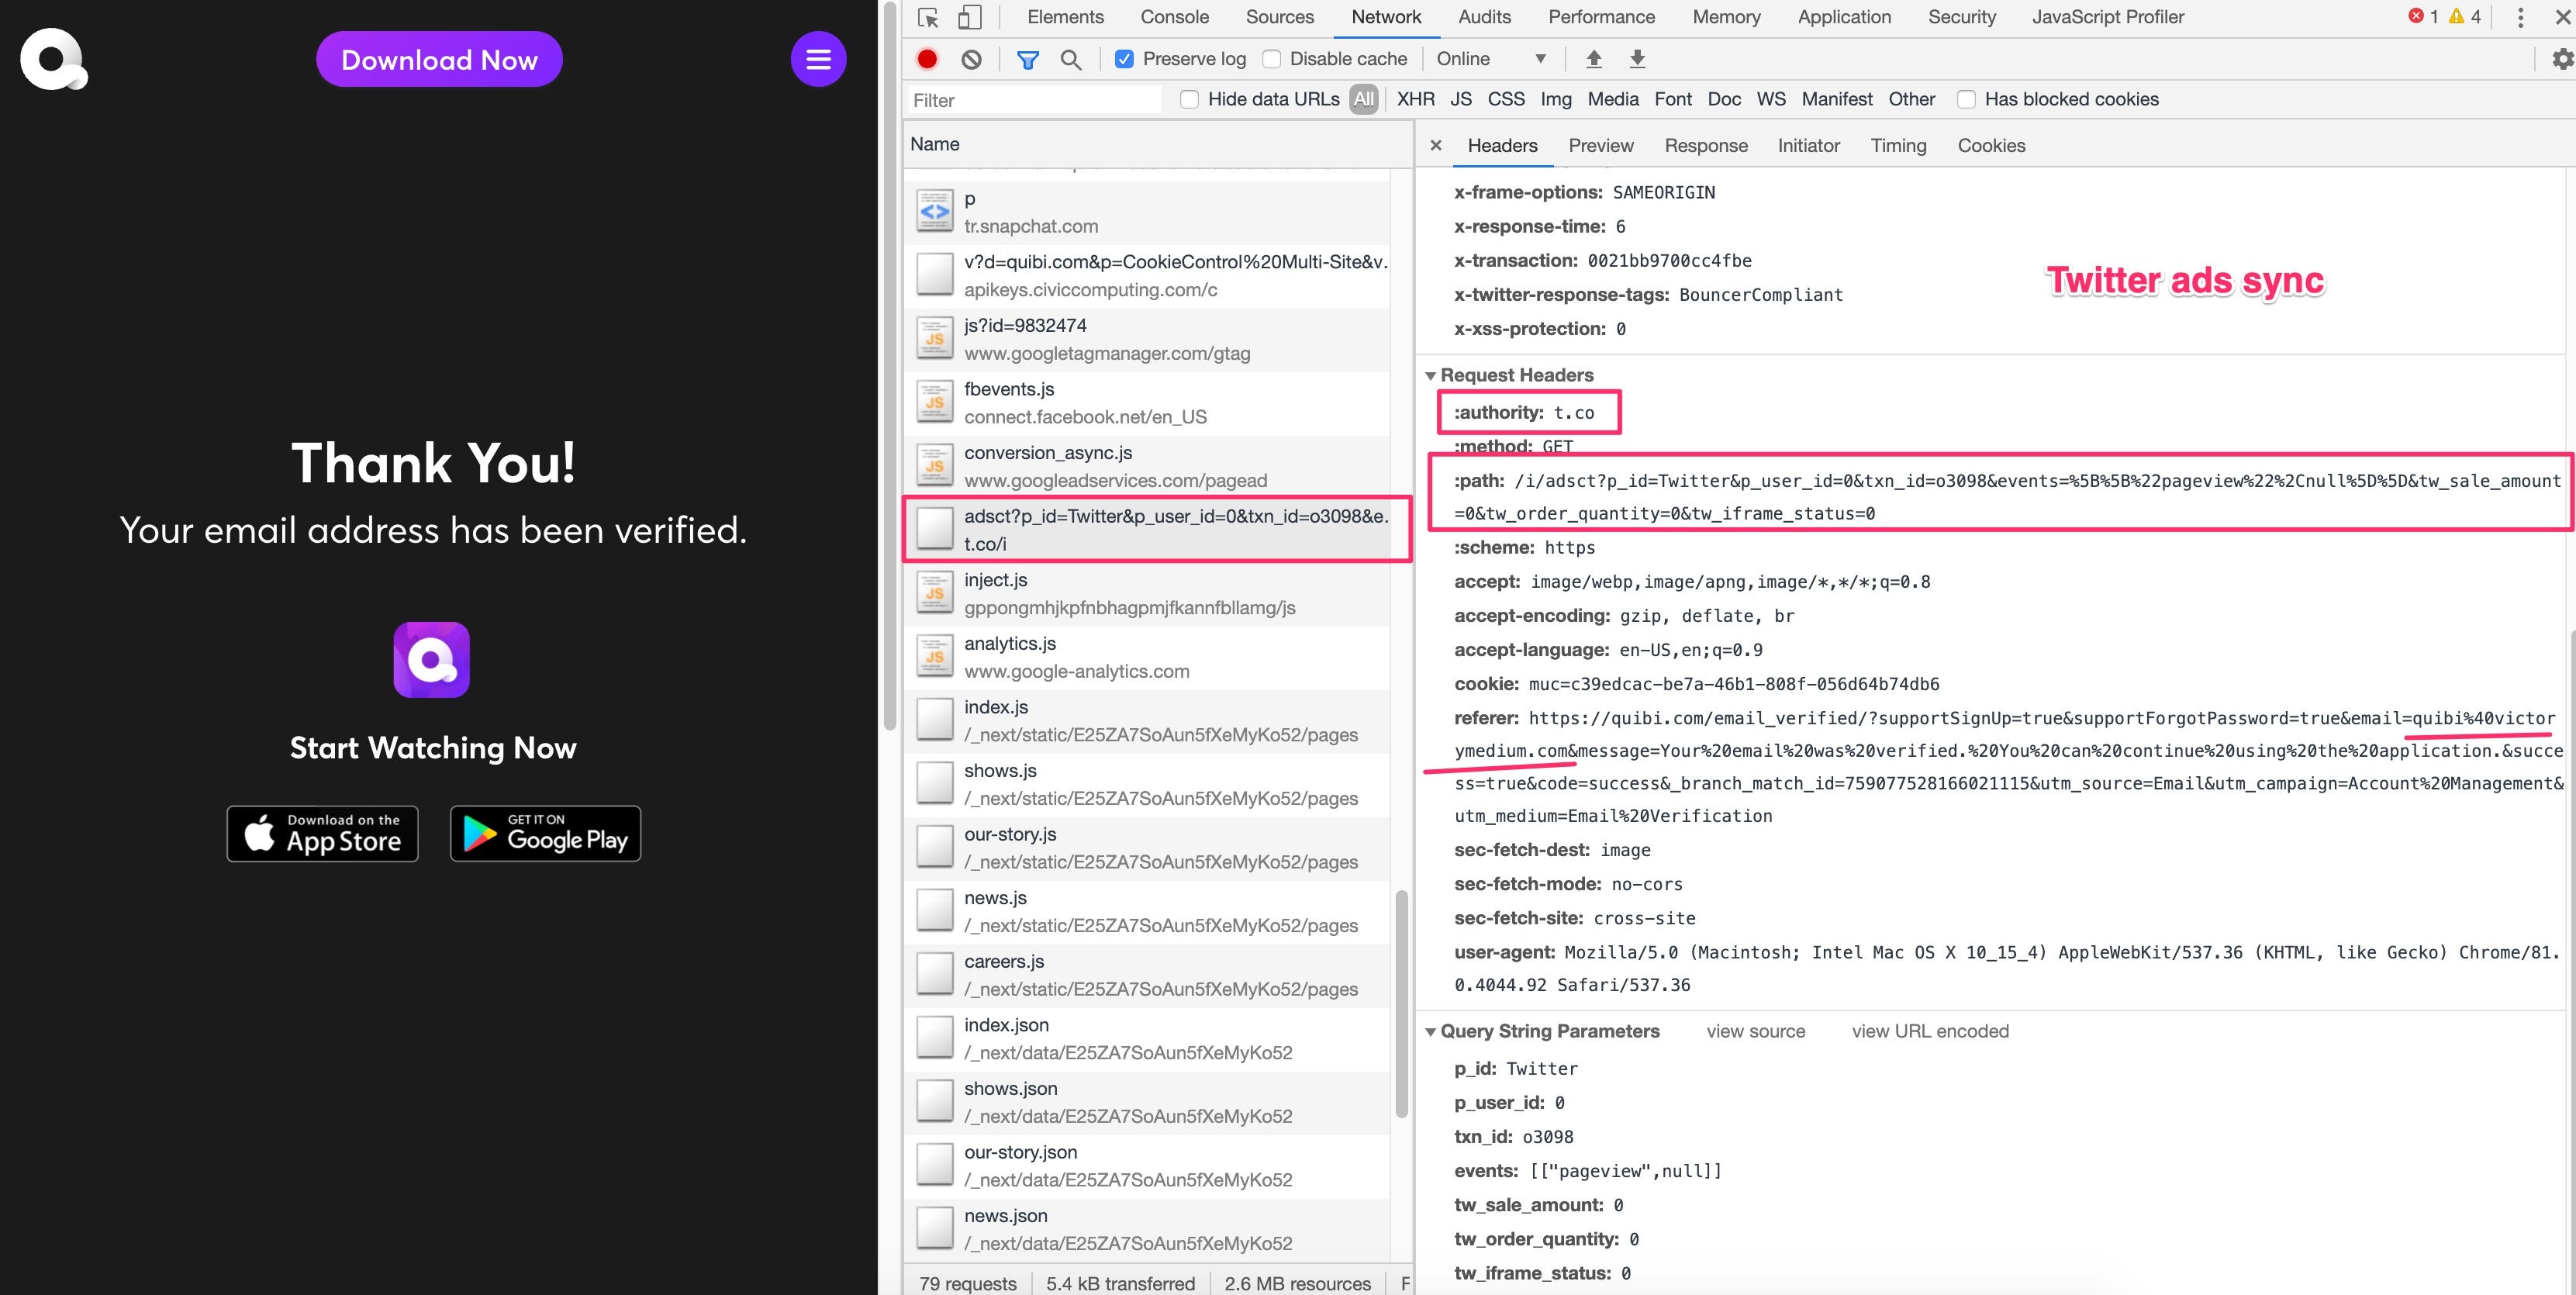
Task: Open the Response tab
Action: [x=1705, y=145]
